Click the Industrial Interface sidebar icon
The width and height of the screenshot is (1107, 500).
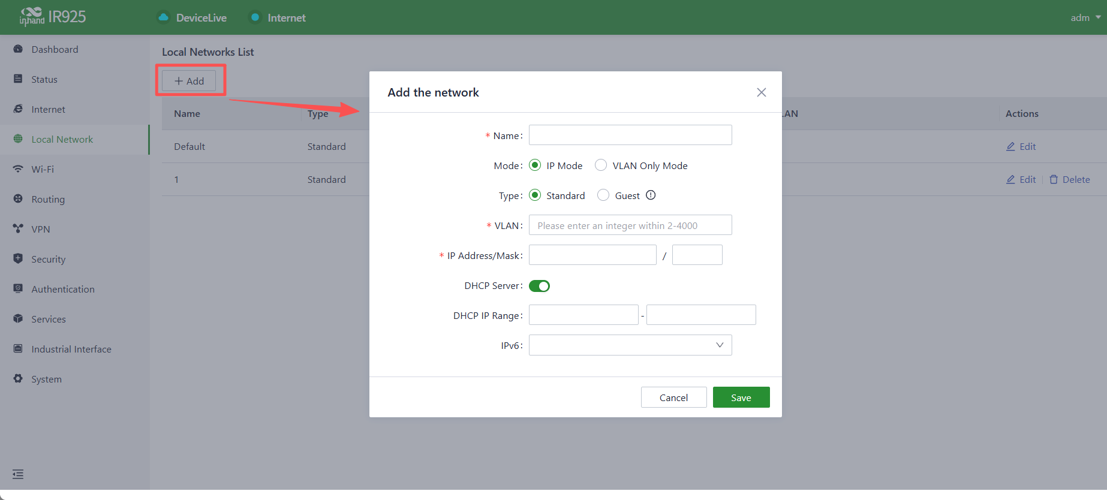[x=18, y=349]
